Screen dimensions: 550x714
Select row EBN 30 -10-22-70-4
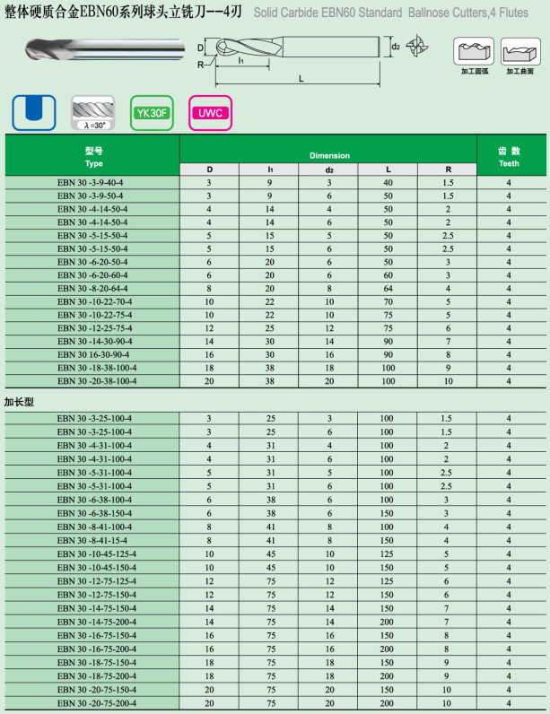tap(275, 301)
